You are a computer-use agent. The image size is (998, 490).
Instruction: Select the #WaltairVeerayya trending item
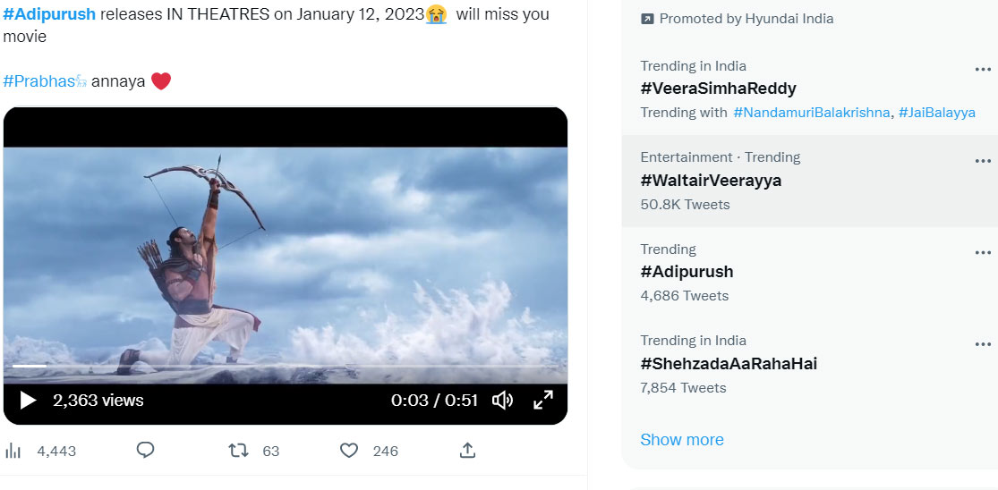pyautogui.click(x=810, y=182)
